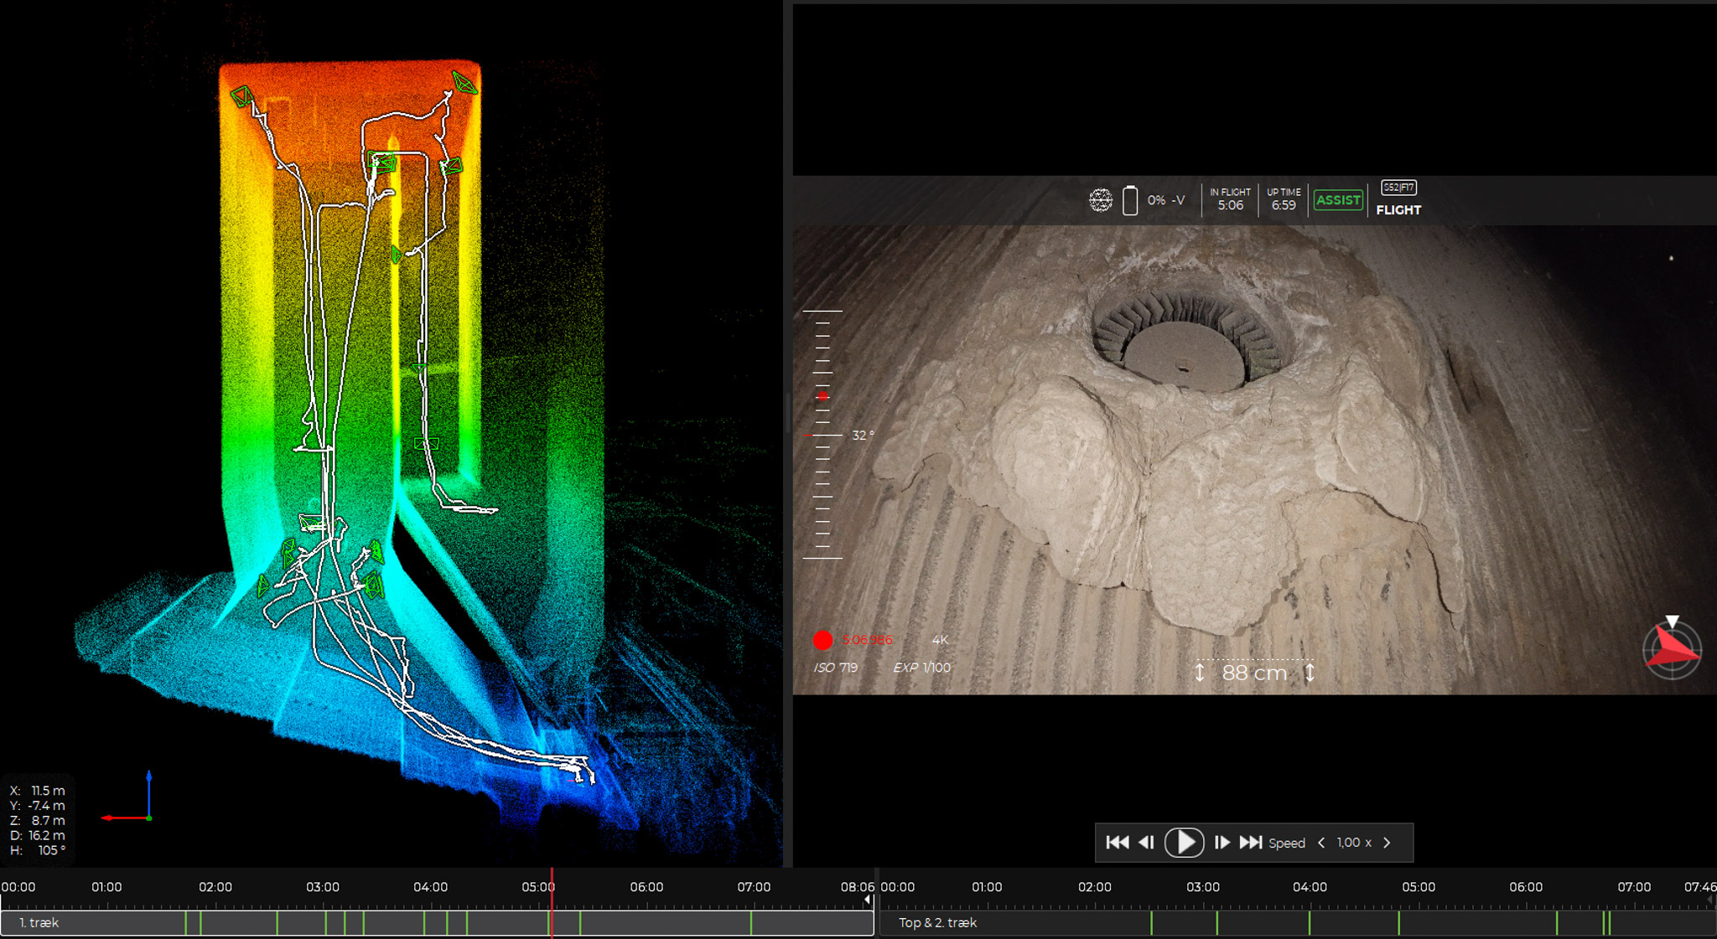
Task: Collapse the left timeline with the arrow
Action: tap(868, 898)
